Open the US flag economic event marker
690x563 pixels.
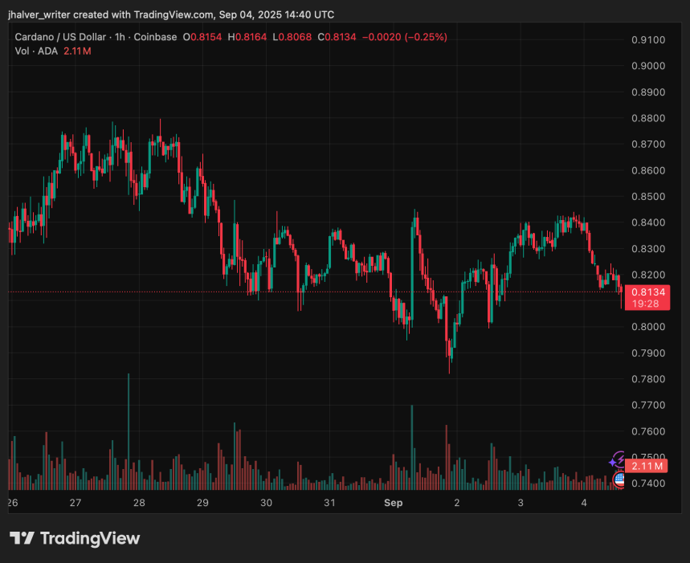(x=620, y=479)
